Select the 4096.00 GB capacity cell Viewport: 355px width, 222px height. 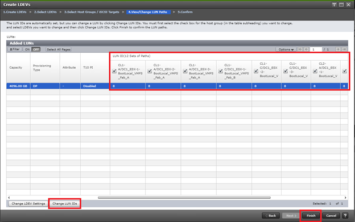click(18, 86)
